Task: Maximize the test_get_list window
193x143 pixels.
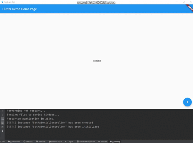Action: [x=184, y=2]
